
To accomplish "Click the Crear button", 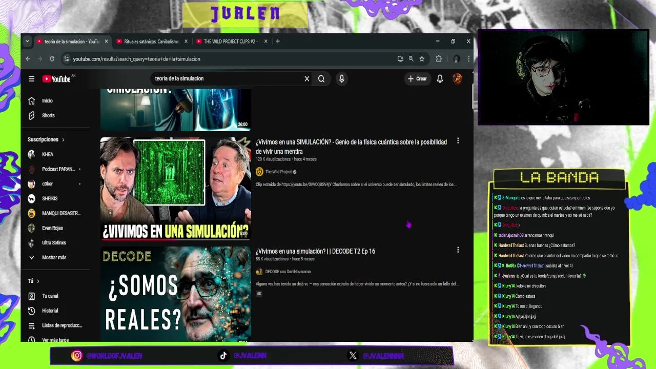I will click(x=417, y=78).
